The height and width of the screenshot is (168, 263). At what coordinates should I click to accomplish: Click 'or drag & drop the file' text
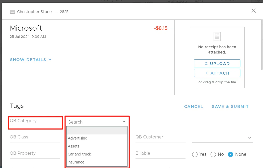pos(217,82)
